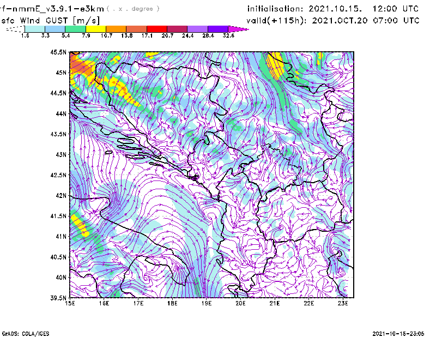The height and width of the screenshot is (337, 436).
Task: Click latitude label 44N
Action: pyautogui.click(x=61, y=113)
